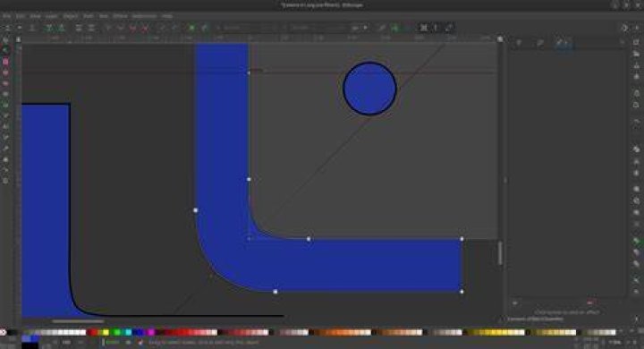Select the green Spiral tool
The image size is (644, 349).
coord(5,106)
